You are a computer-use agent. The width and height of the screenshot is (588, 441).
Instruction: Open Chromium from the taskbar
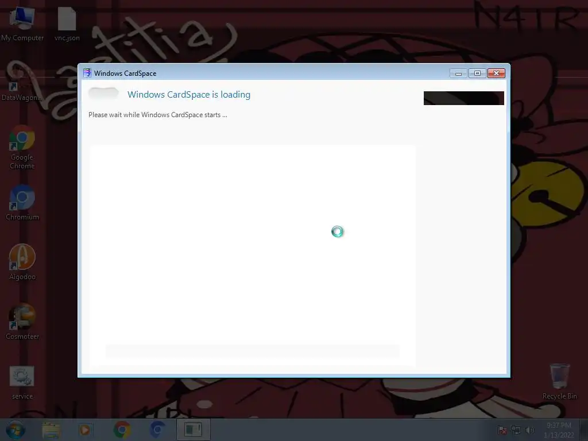pos(157,430)
